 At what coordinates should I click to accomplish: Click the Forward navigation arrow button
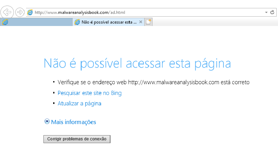click(x=20, y=12)
